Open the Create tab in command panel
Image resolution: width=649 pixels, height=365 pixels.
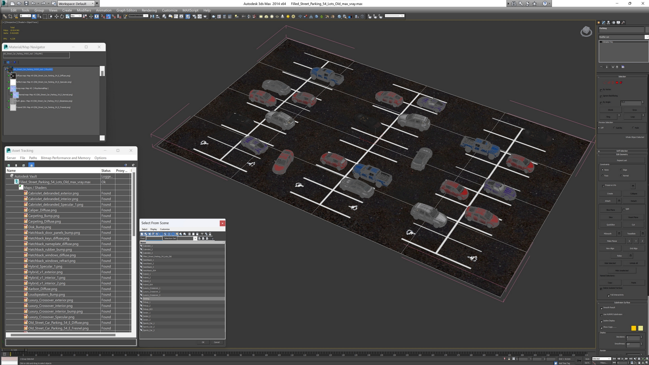click(x=599, y=23)
